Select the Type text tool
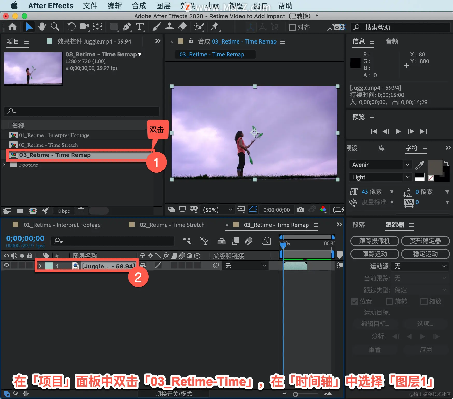453x399 pixels. [x=140, y=27]
